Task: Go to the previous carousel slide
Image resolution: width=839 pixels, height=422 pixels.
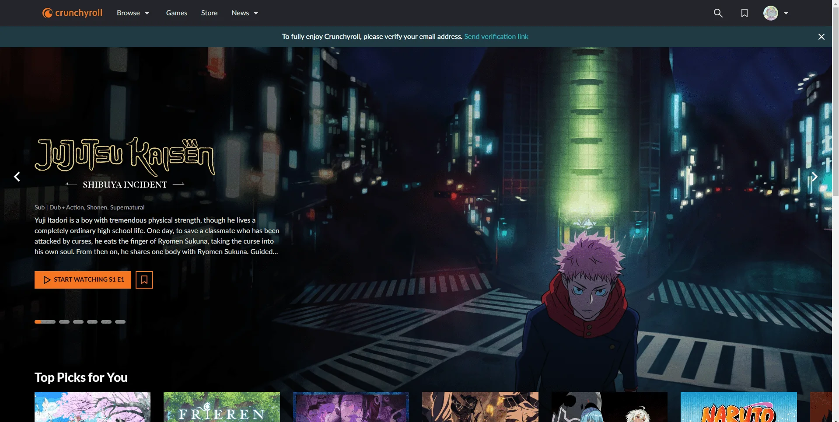Action: click(17, 177)
